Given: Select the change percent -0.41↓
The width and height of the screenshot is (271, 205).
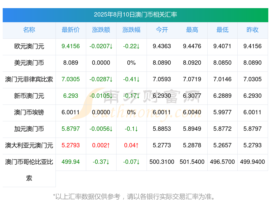Looking at the screenshot, I should (131, 79).
